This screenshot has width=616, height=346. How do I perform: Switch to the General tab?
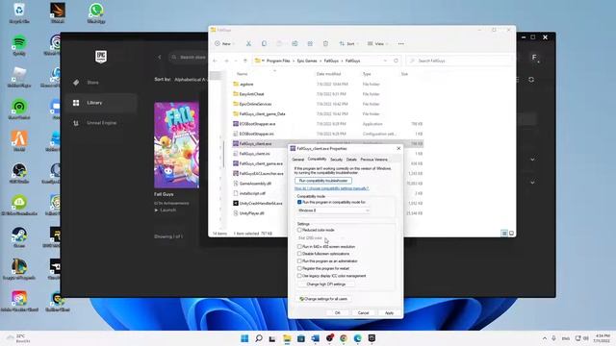[297, 160]
